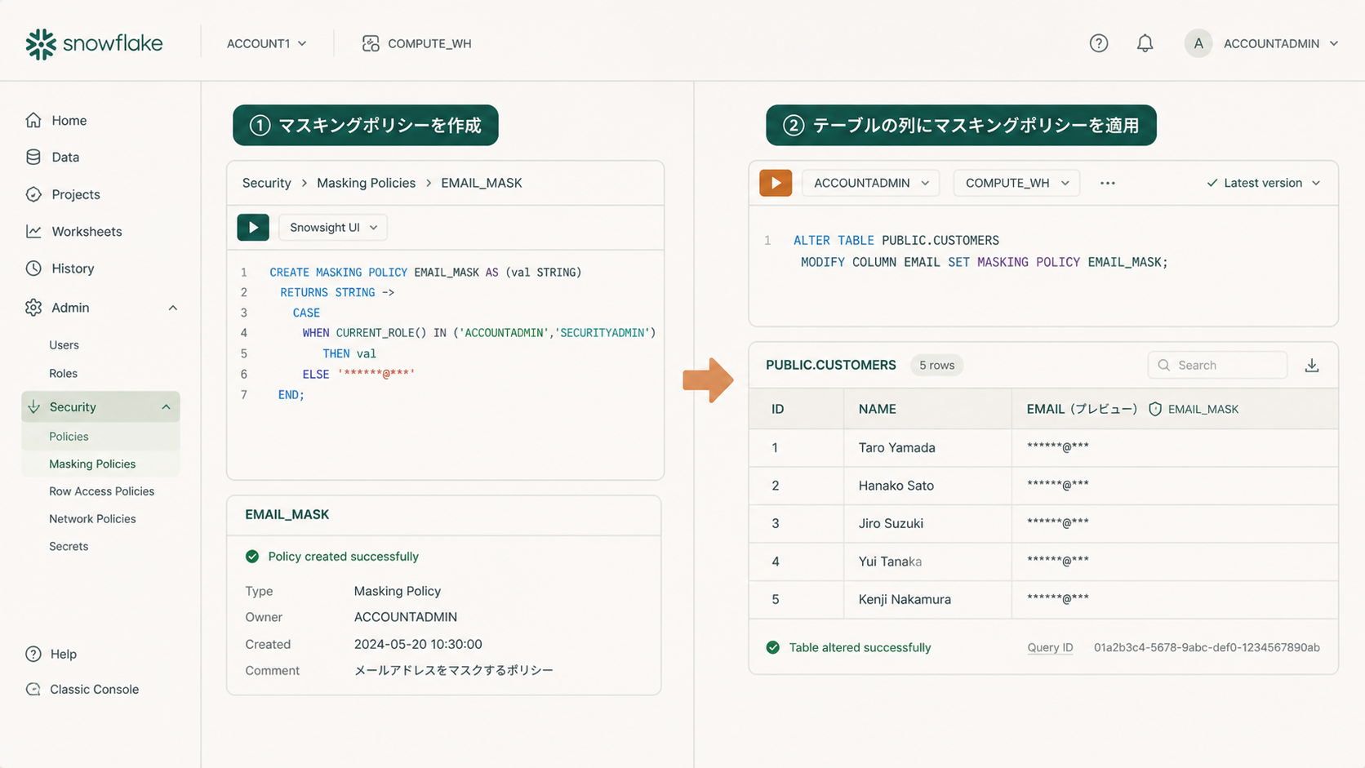Click the Classic Console icon

(33, 689)
